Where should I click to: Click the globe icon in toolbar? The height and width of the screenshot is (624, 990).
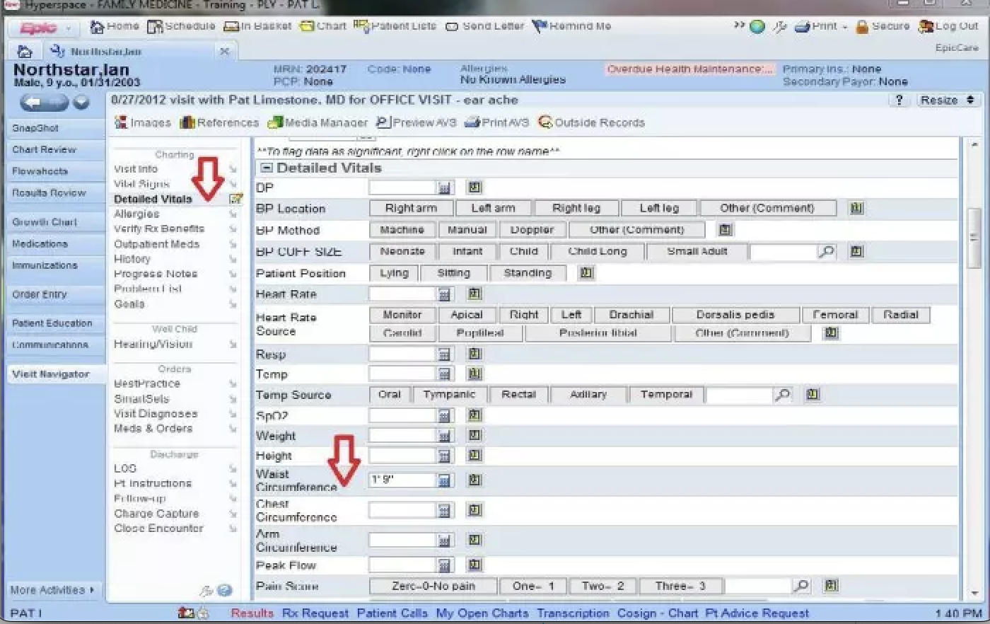757,27
